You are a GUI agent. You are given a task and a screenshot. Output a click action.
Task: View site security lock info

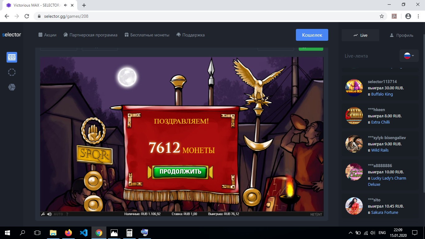[x=39, y=16]
